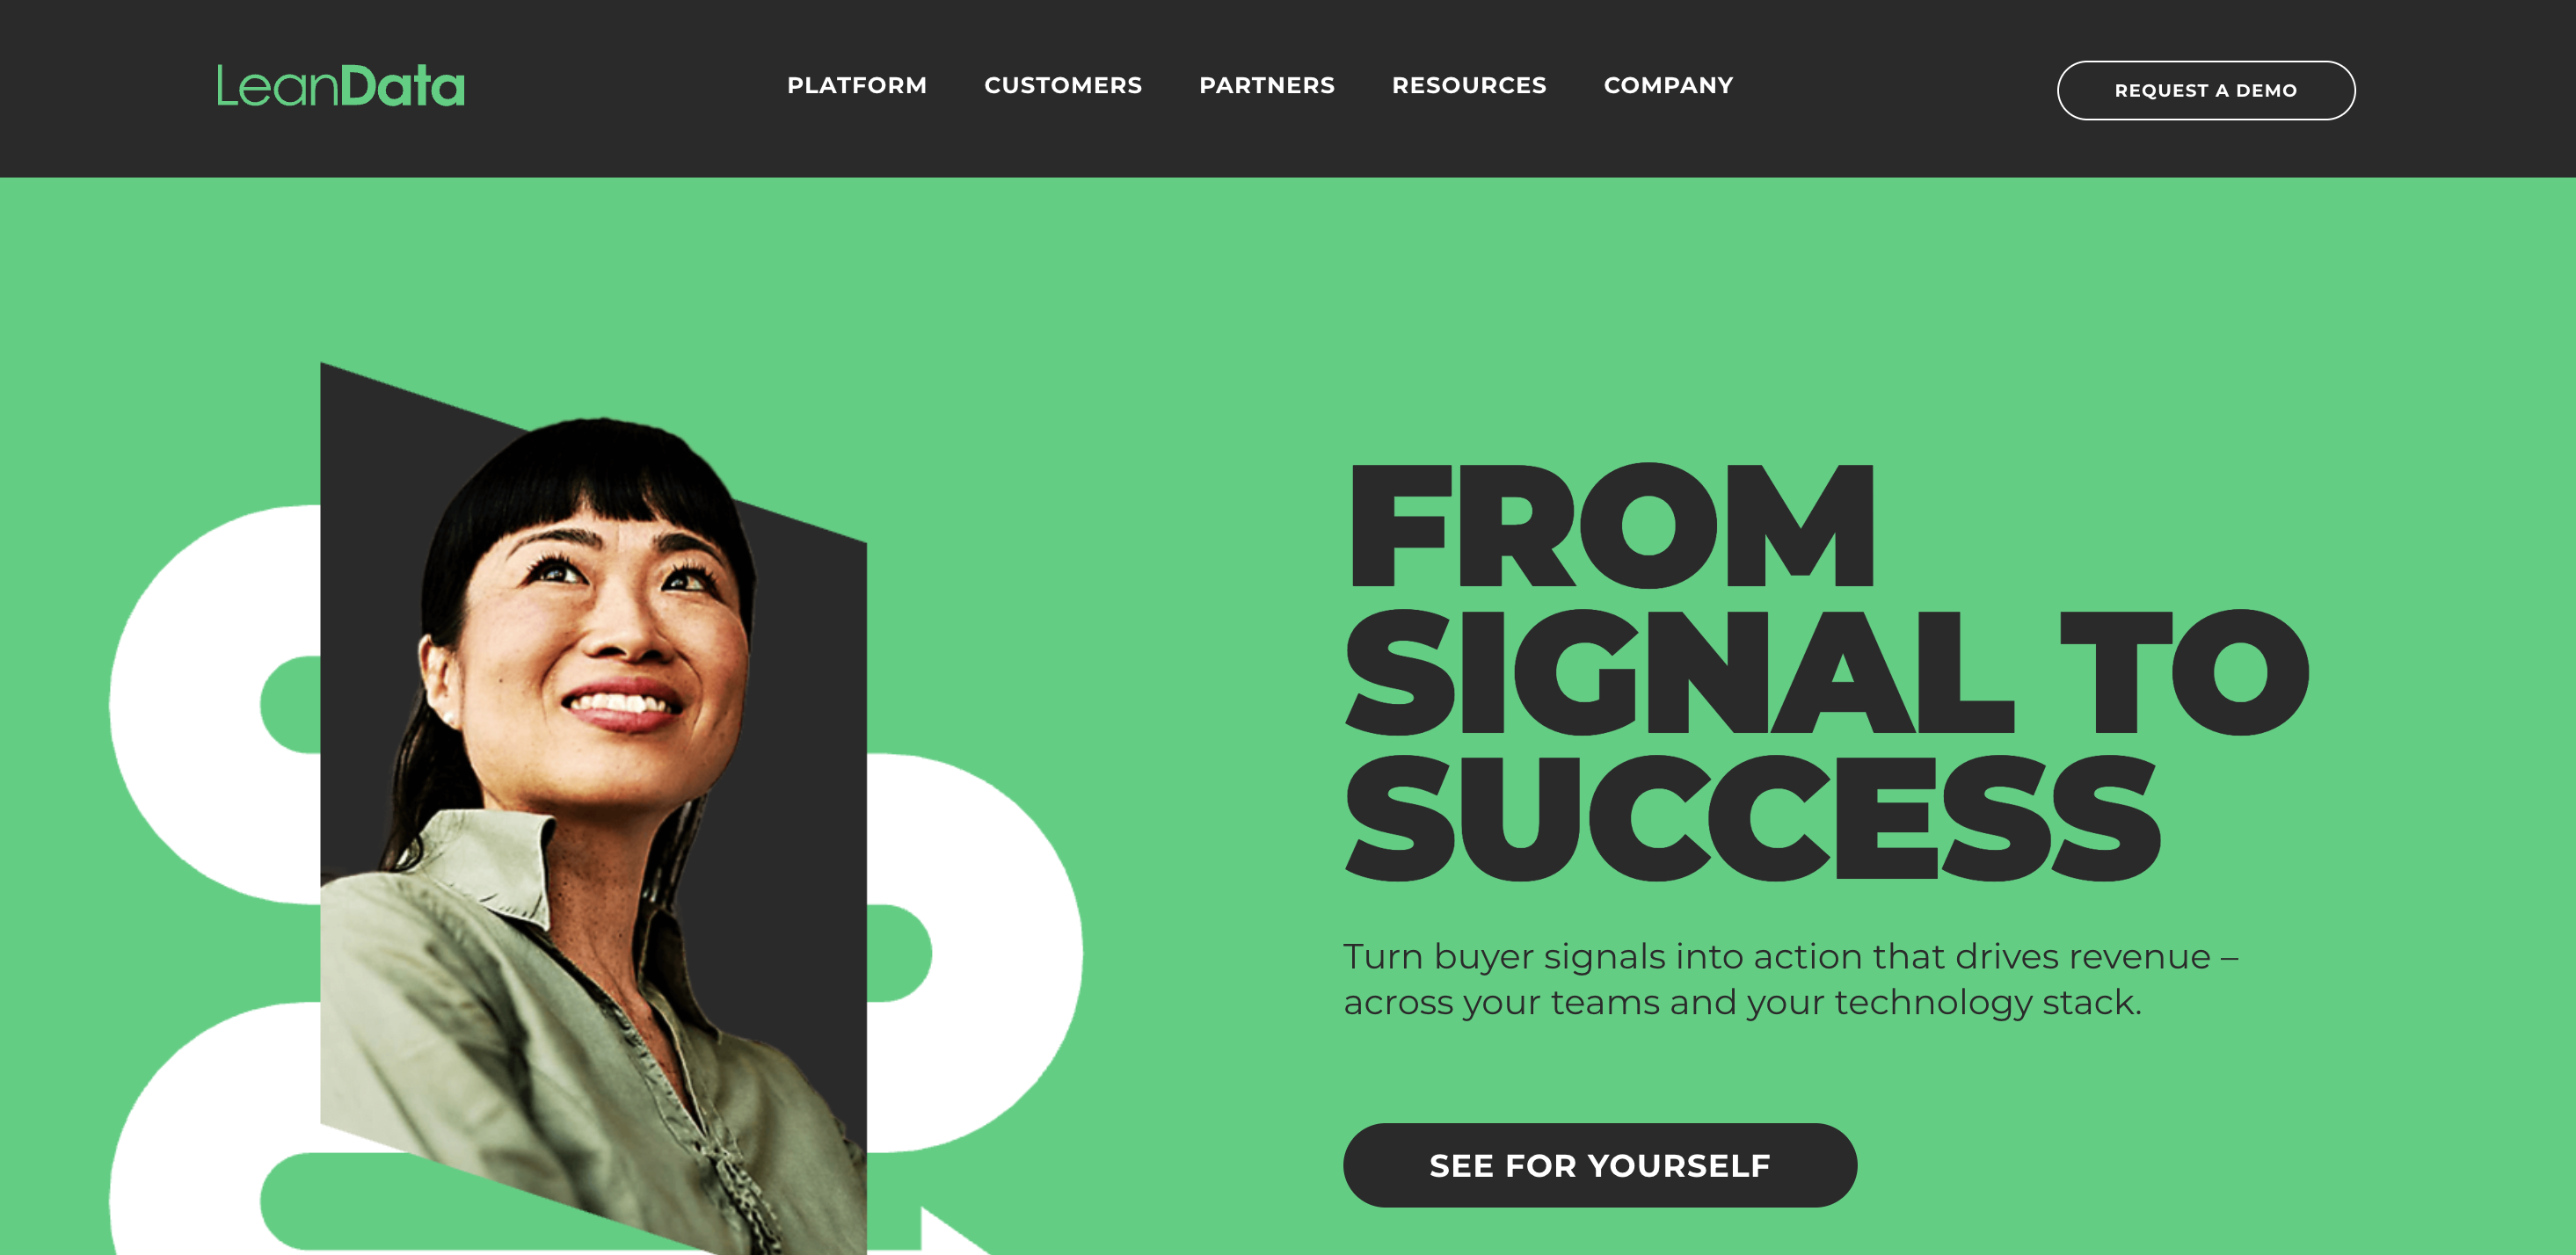
Task: Click the word FROM in the headline
Action: click(1611, 526)
